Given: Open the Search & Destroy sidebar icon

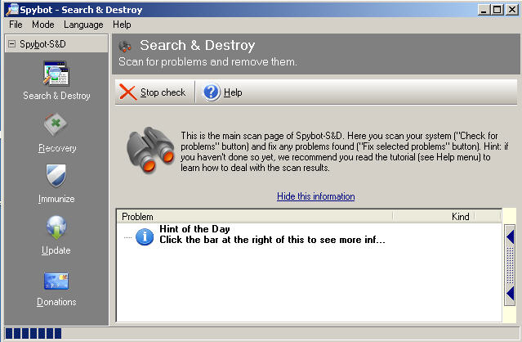Looking at the screenshot, I should click(x=56, y=73).
